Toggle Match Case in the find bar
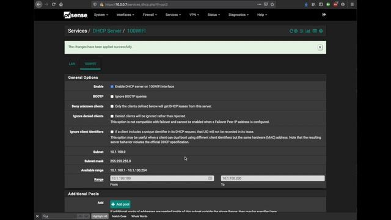 pos(119,216)
